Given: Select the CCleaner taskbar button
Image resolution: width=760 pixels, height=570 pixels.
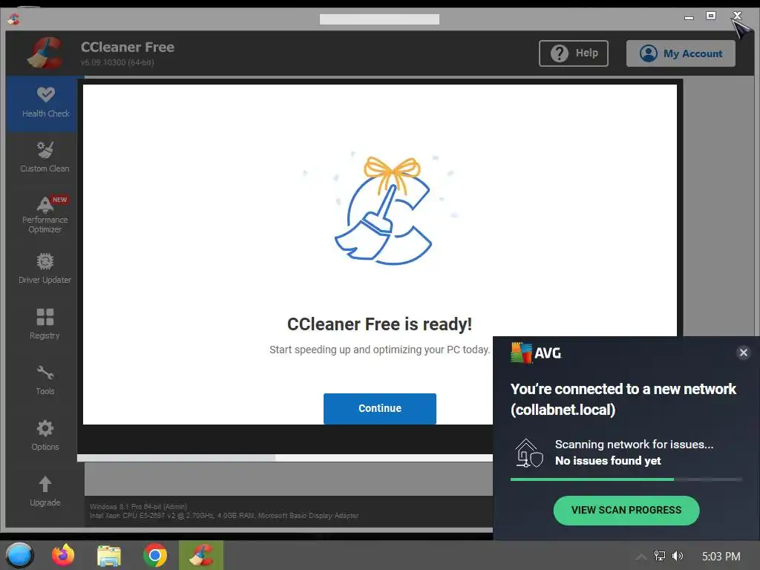Looking at the screenshot, I should (201, 555).
